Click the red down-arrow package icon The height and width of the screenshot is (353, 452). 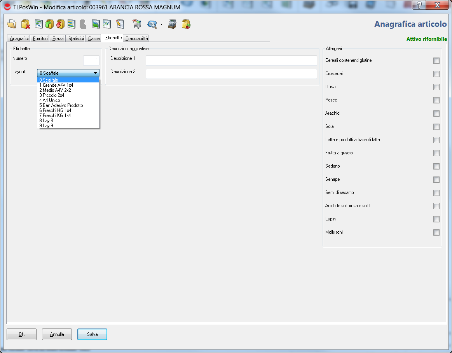pos(60,24)
